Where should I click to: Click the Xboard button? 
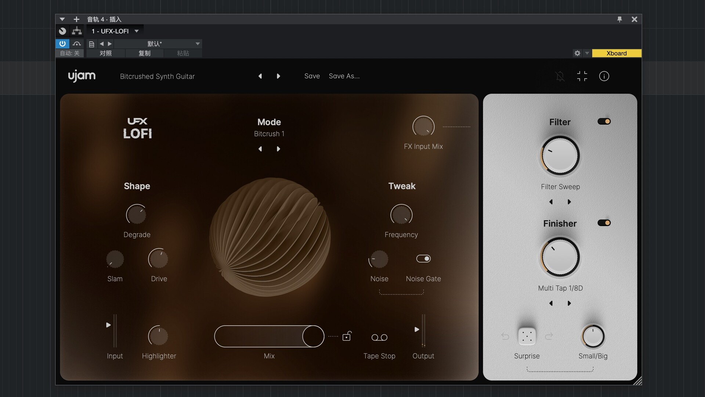[617, 53]
